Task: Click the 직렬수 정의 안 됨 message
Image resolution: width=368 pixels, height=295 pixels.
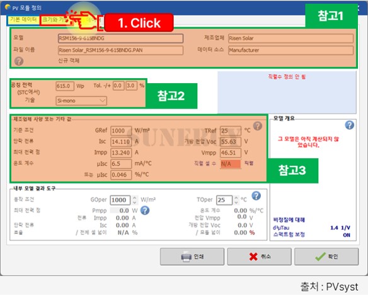Action: (287, 77)
